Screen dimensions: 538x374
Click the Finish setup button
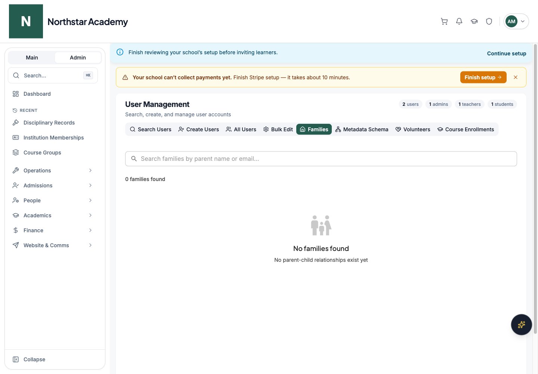click(x=483, y=77)
